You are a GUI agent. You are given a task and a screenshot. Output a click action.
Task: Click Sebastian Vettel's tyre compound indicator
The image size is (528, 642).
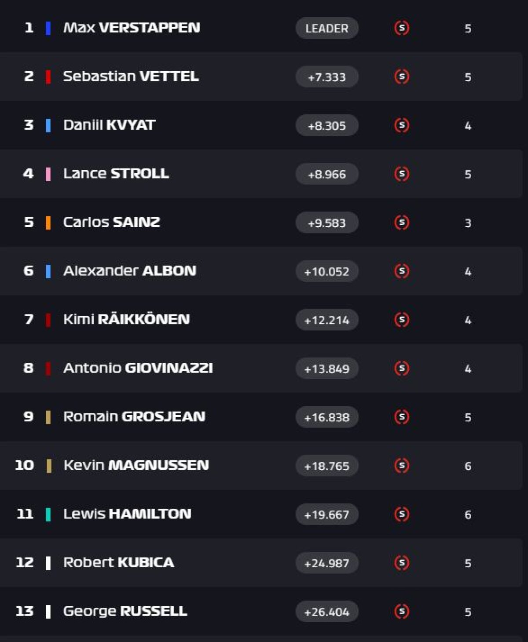(x=402, y=77)
